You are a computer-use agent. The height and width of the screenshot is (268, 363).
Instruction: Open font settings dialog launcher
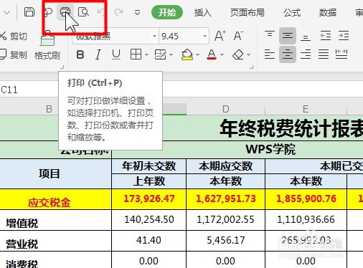(251, 67)
